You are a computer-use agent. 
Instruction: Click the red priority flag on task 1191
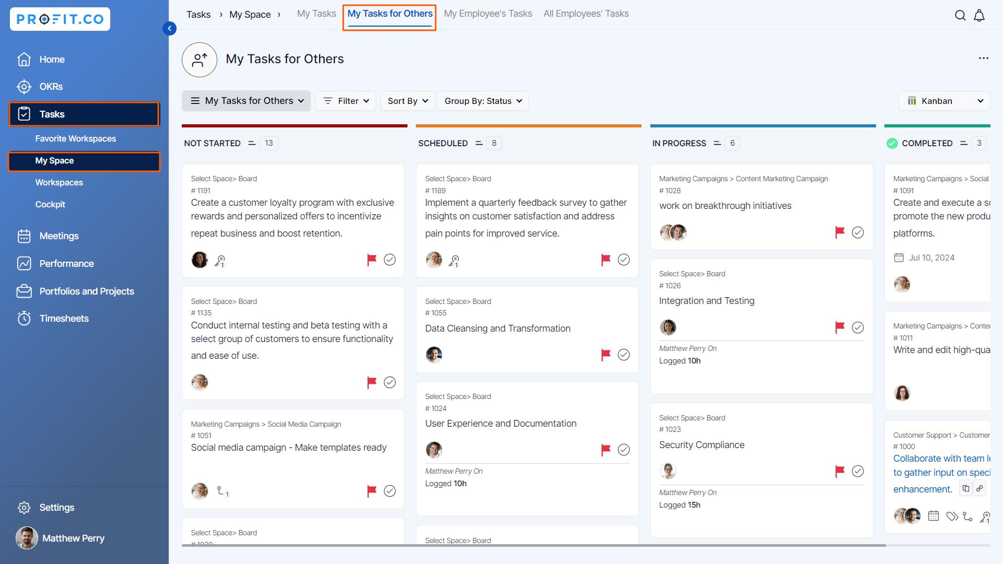pyautogui.click(x=371, y=260)
